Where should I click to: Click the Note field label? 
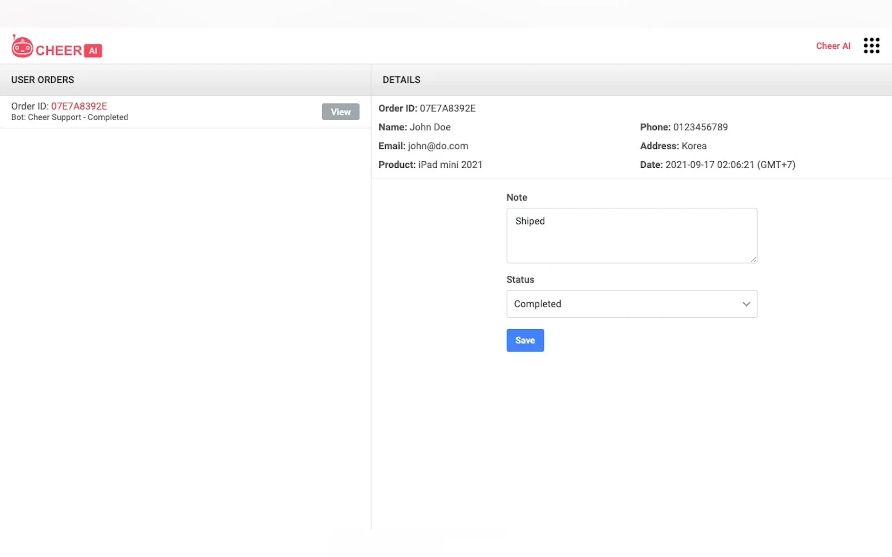pos(517,197)
